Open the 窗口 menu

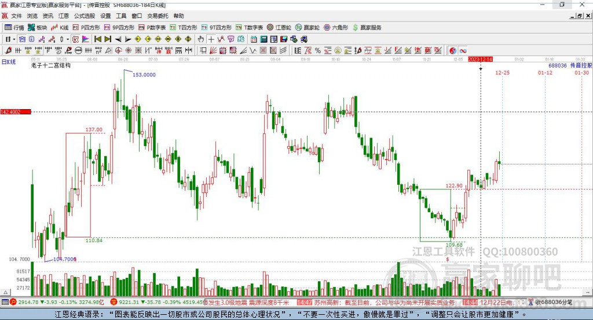[137, 16]
